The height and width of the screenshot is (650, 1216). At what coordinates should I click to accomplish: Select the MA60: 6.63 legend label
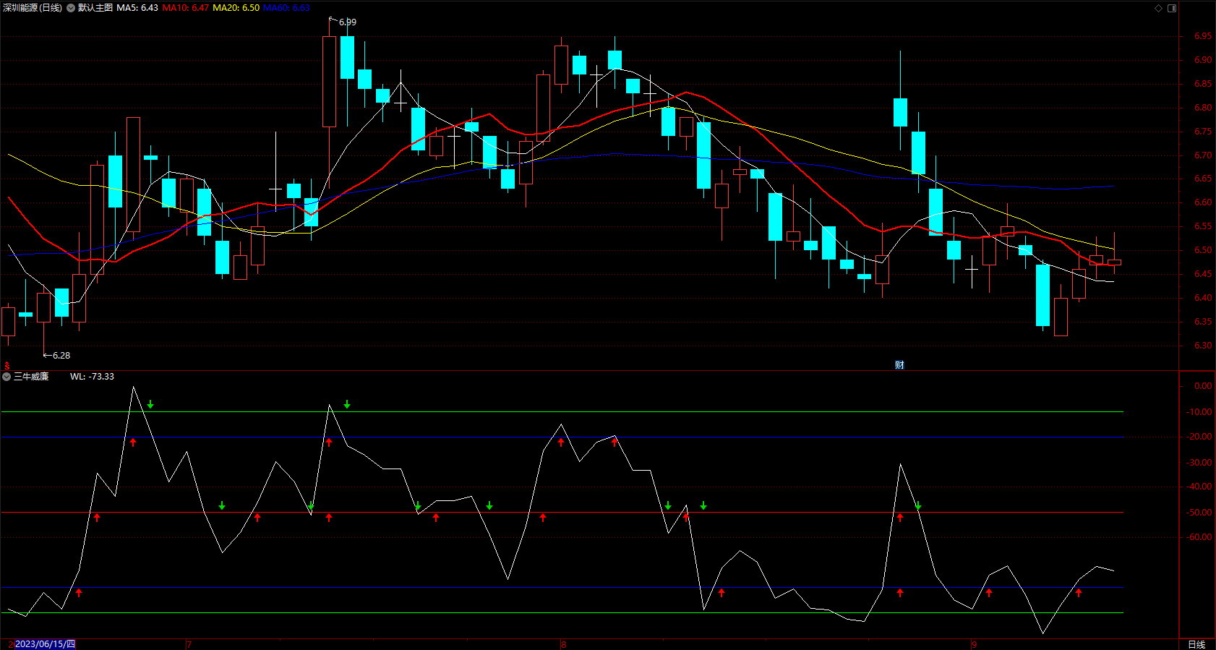pos(286,8)
